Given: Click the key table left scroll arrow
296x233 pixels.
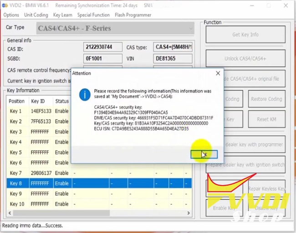Looking at the screenshot, I should pyautogui.click(x=10, y=213).
